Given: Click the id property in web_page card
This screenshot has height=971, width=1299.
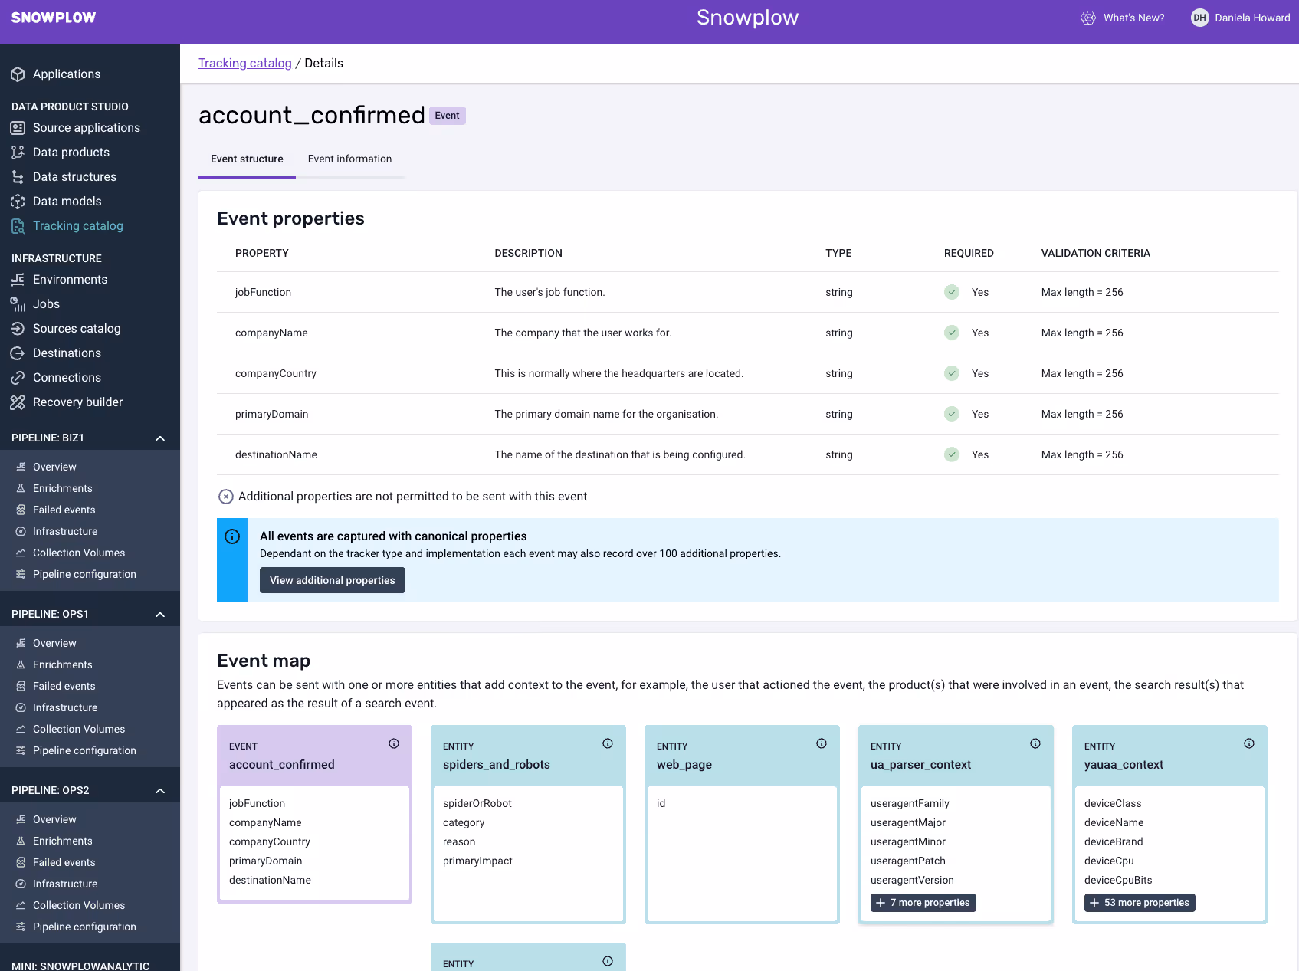Looking at the screenshot, I should tap(661, 803).
